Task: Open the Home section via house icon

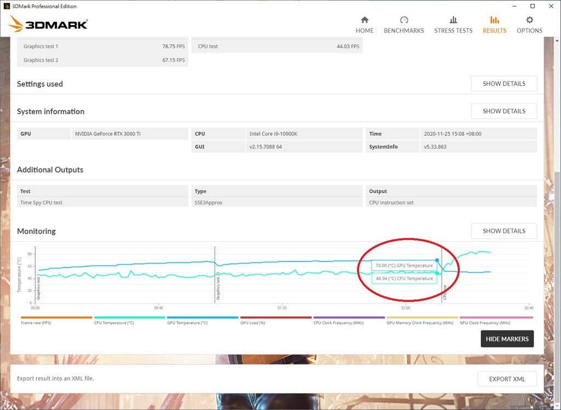Action: pyautogui.click(x=364, y=20)
